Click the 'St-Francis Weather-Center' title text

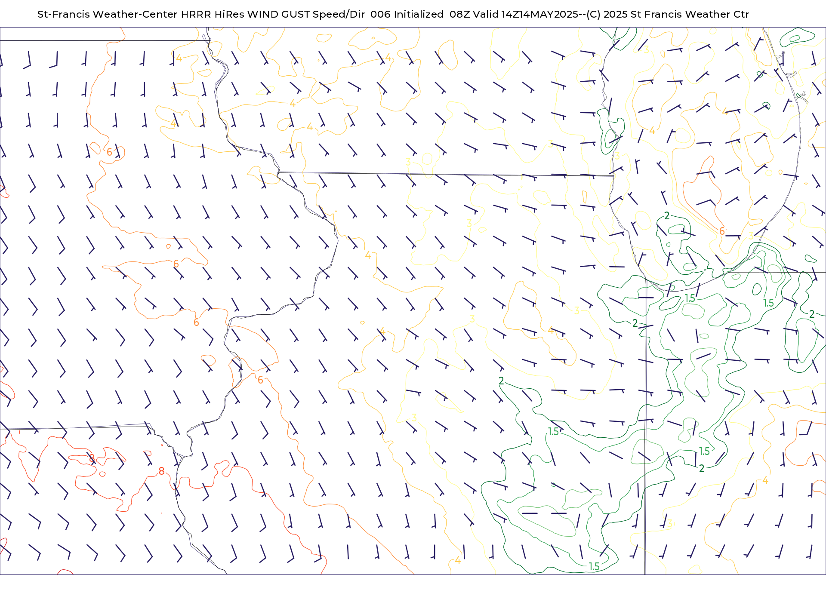click(x=108, y=14)
